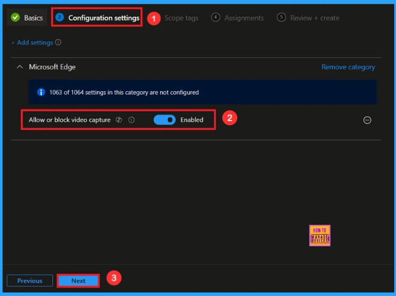Image resolution: width=396 pixels, height=296 pixels.
Task: Click "1063 of 1064 settings" banner text
Action: coord(124,92)
